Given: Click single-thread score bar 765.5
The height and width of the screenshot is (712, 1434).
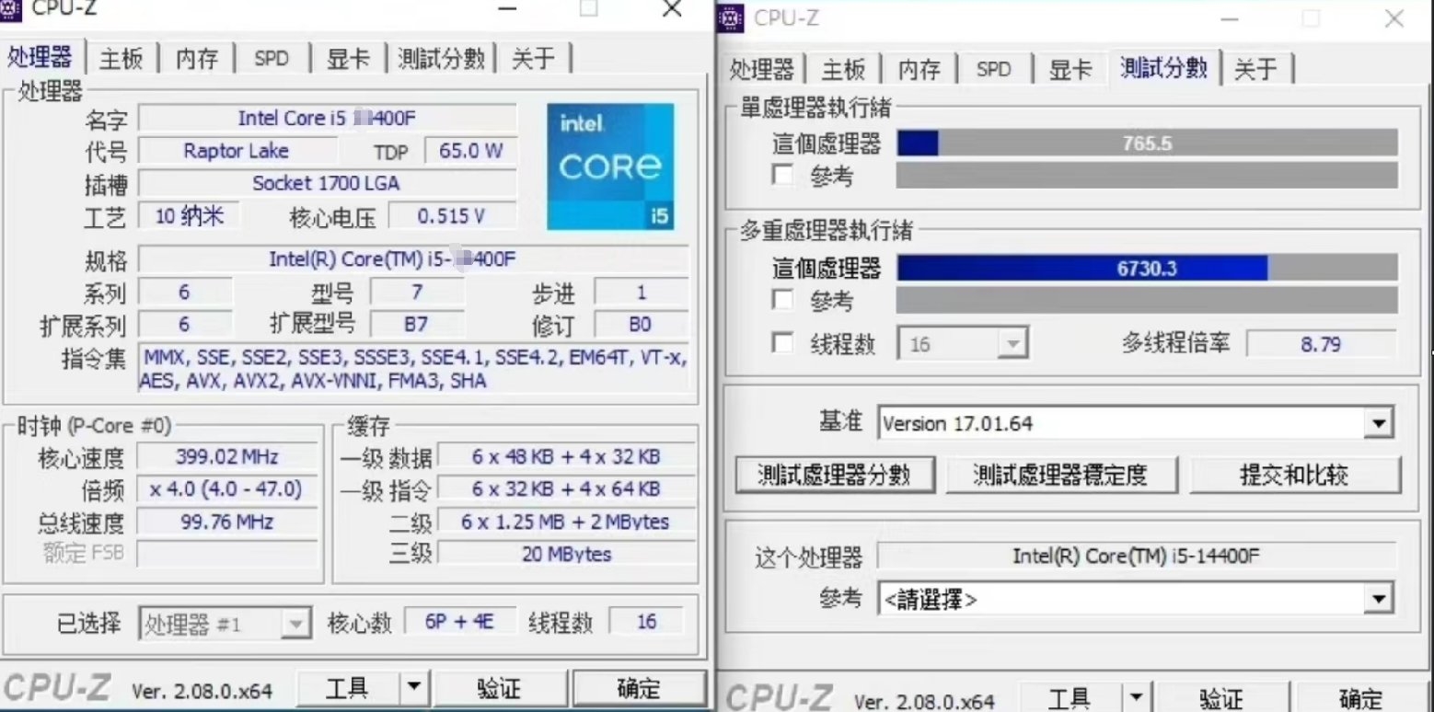Looking at the screenshot, I should tap(1147, 144).
